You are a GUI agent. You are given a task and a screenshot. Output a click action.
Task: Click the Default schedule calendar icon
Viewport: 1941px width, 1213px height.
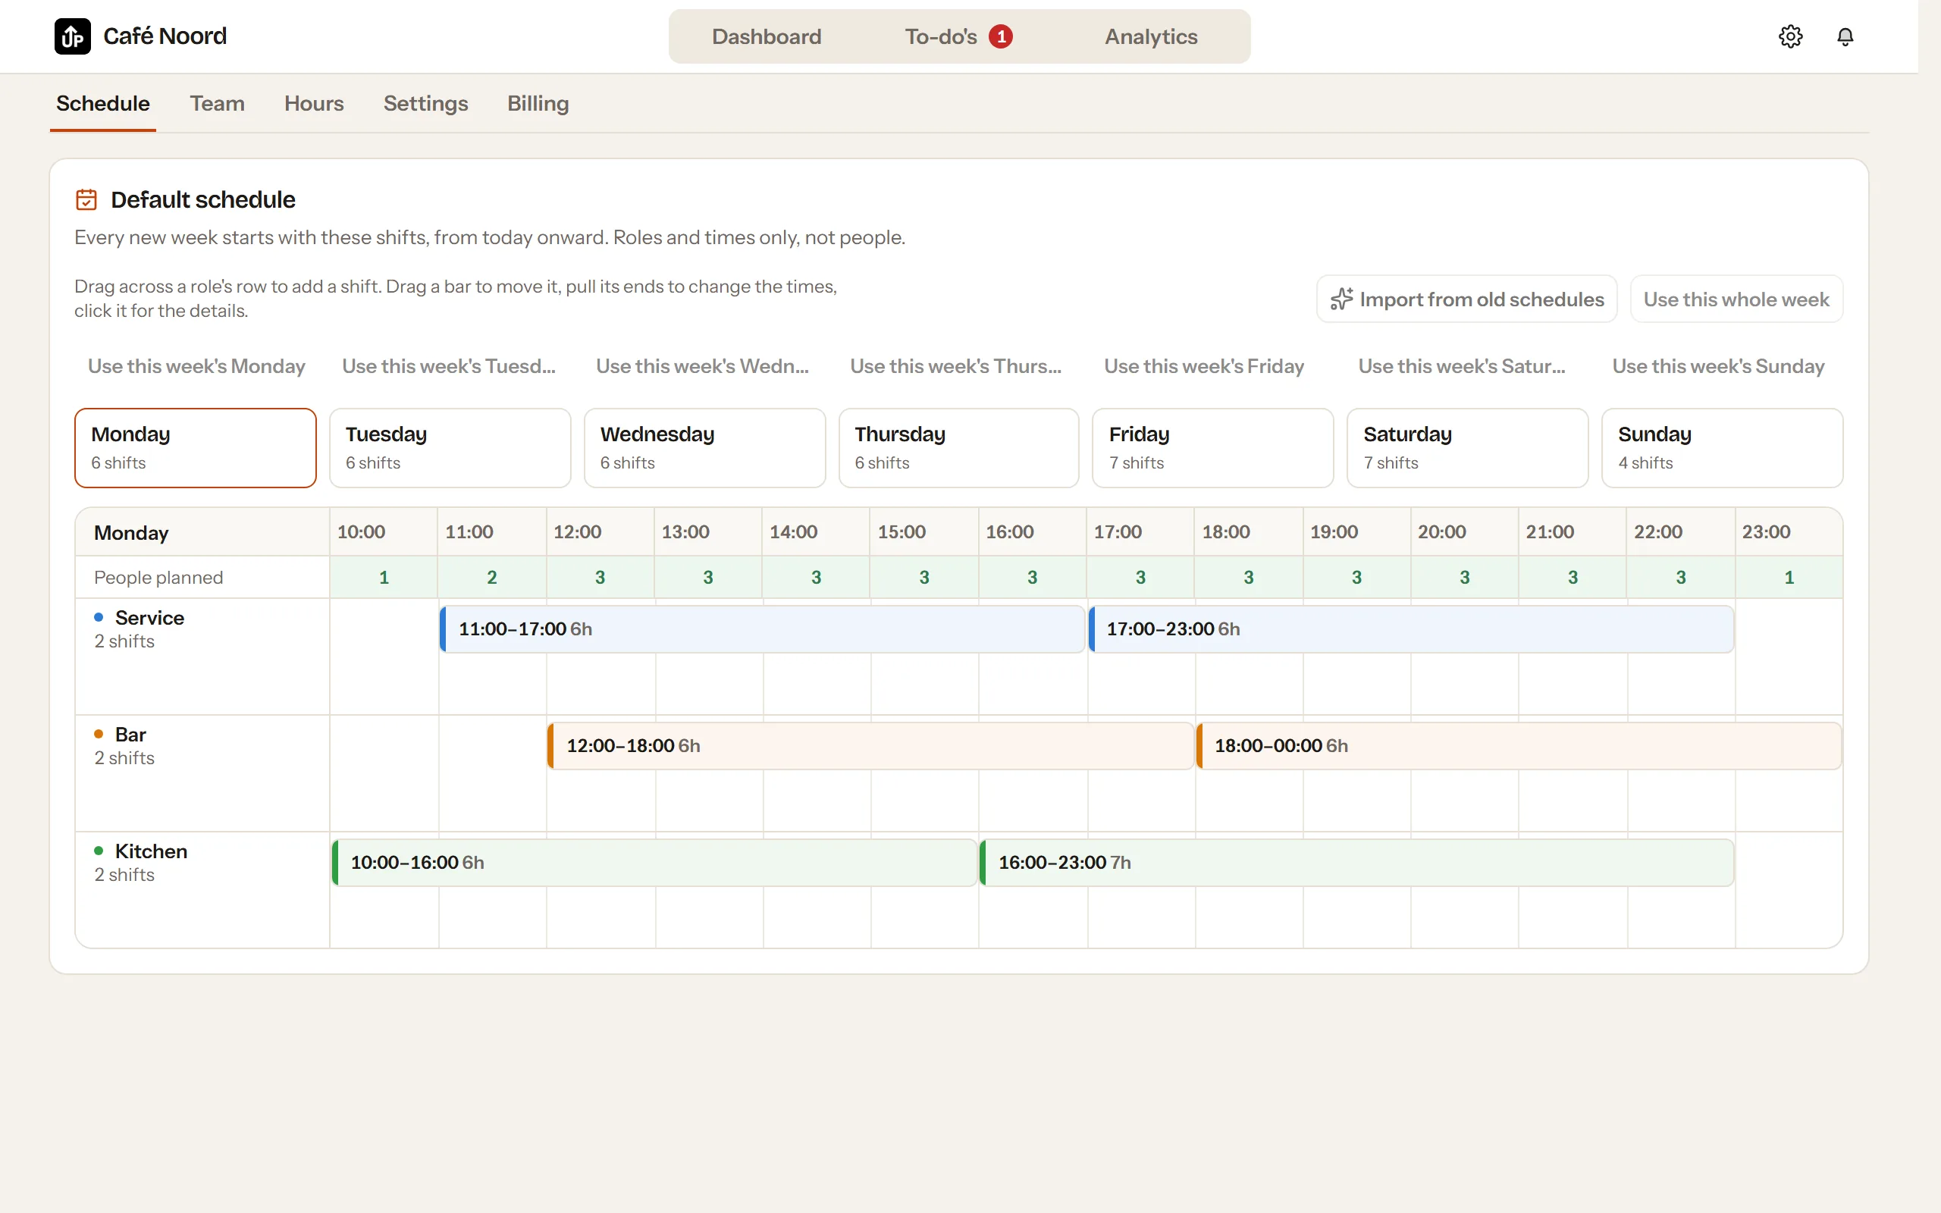click(86, 199)
